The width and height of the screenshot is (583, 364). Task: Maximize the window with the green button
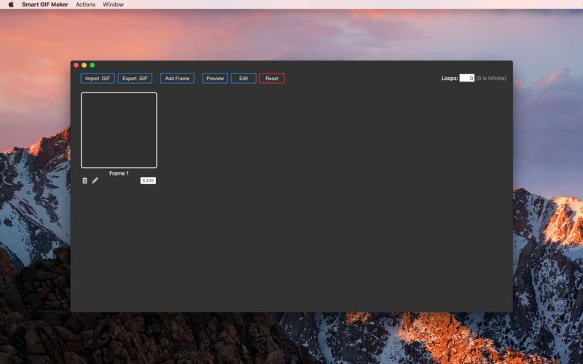[x=93, y=65]
